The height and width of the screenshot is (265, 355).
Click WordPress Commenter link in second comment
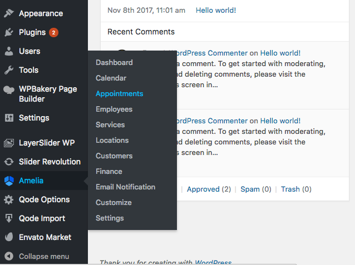pos(212,121)
